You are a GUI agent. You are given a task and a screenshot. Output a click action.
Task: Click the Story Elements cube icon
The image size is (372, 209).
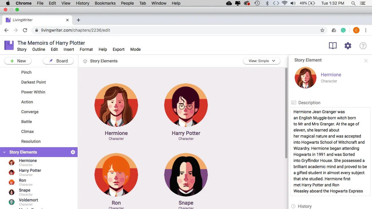pyautogui.click(x=85, y=61)
